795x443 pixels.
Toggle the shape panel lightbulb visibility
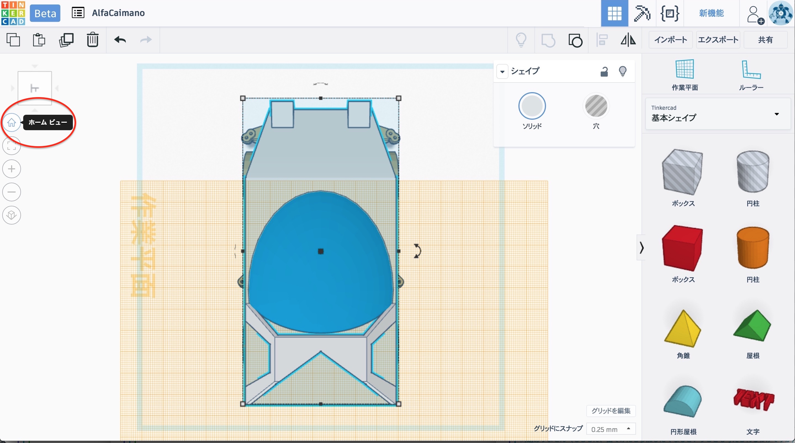(x=622, y=71)
